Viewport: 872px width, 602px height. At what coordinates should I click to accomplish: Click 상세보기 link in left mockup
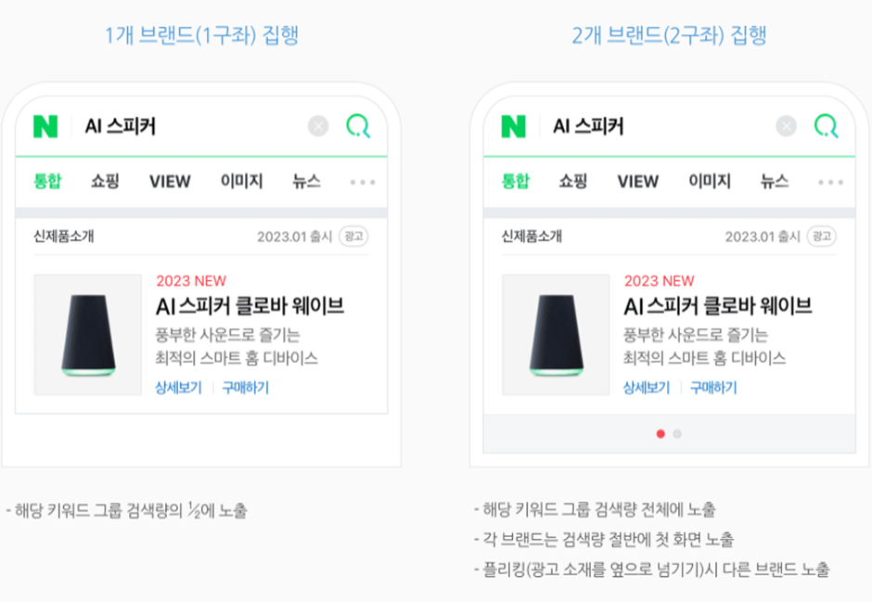[x=178, y=388]
